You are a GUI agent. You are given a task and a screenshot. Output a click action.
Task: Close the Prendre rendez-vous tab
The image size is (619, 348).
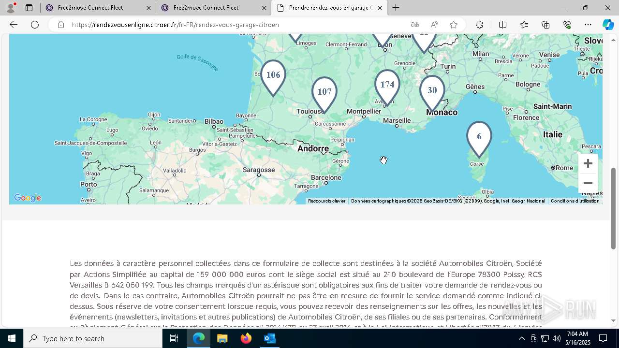pos(380,8)
